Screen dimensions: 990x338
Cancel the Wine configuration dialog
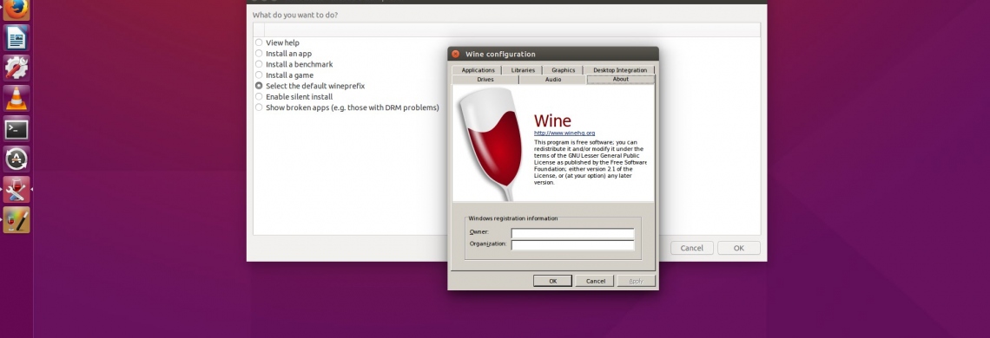tap(595, 282)
